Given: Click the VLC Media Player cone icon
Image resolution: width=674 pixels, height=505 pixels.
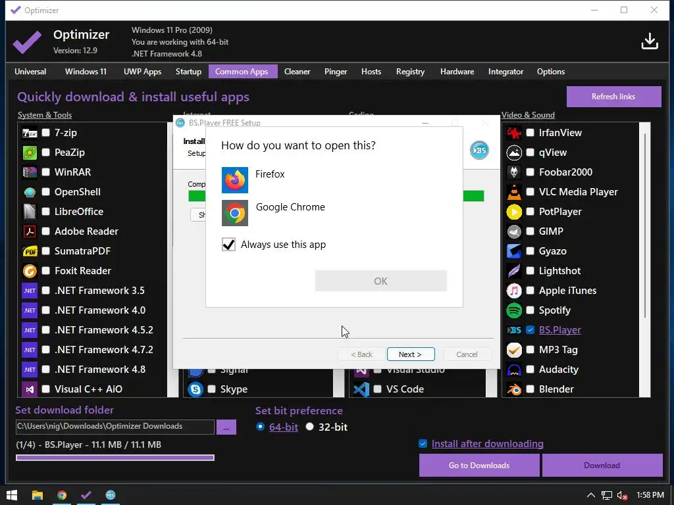Looking at the screenshot, I should pos(514,192).
